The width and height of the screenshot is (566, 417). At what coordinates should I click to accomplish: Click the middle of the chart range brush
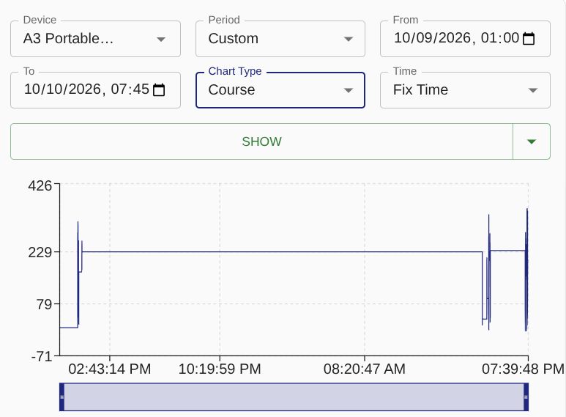click(294, 396)
